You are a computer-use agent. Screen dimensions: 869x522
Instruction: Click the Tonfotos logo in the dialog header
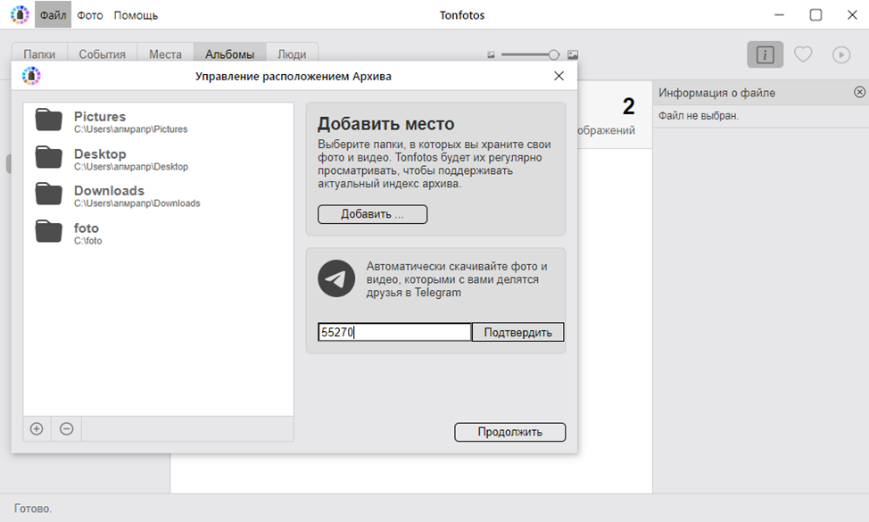[31, 76]
